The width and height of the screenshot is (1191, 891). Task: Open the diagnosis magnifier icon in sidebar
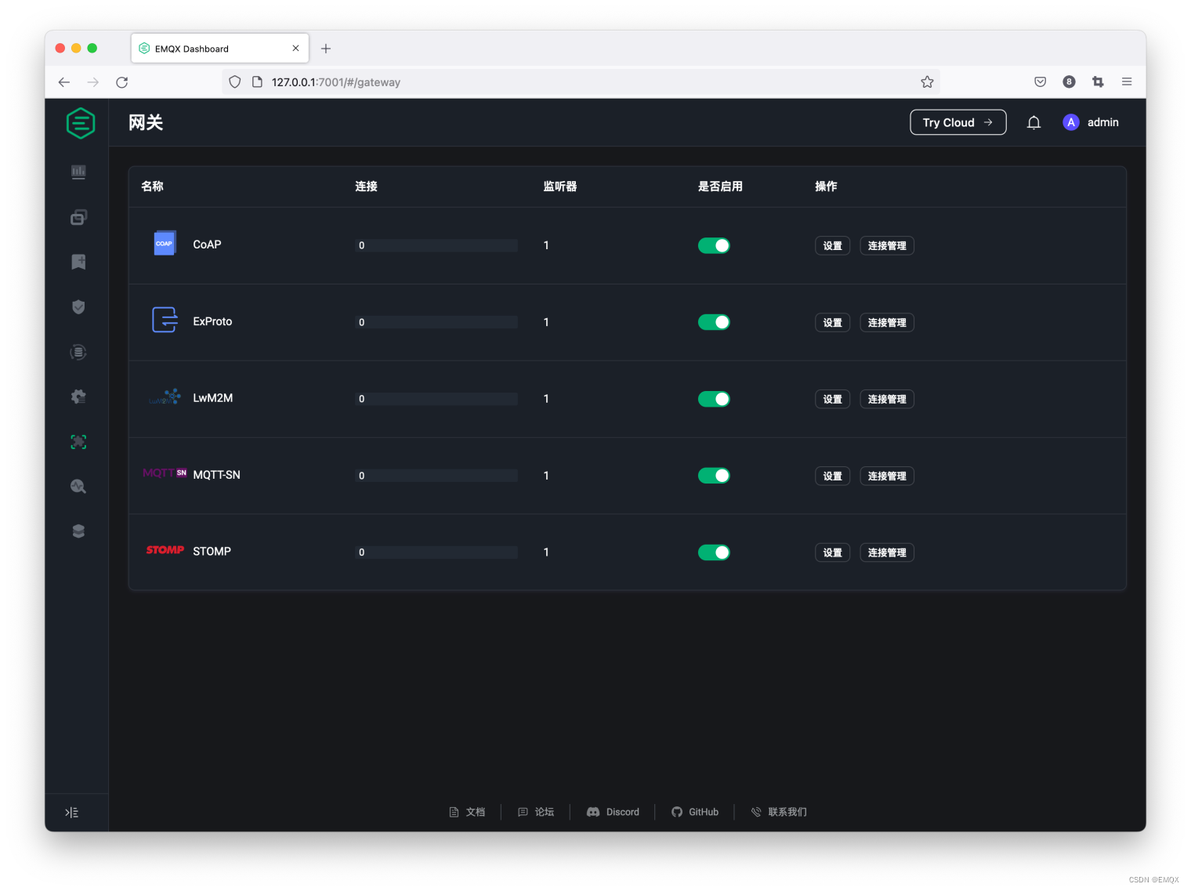click(x=78, y=486)
